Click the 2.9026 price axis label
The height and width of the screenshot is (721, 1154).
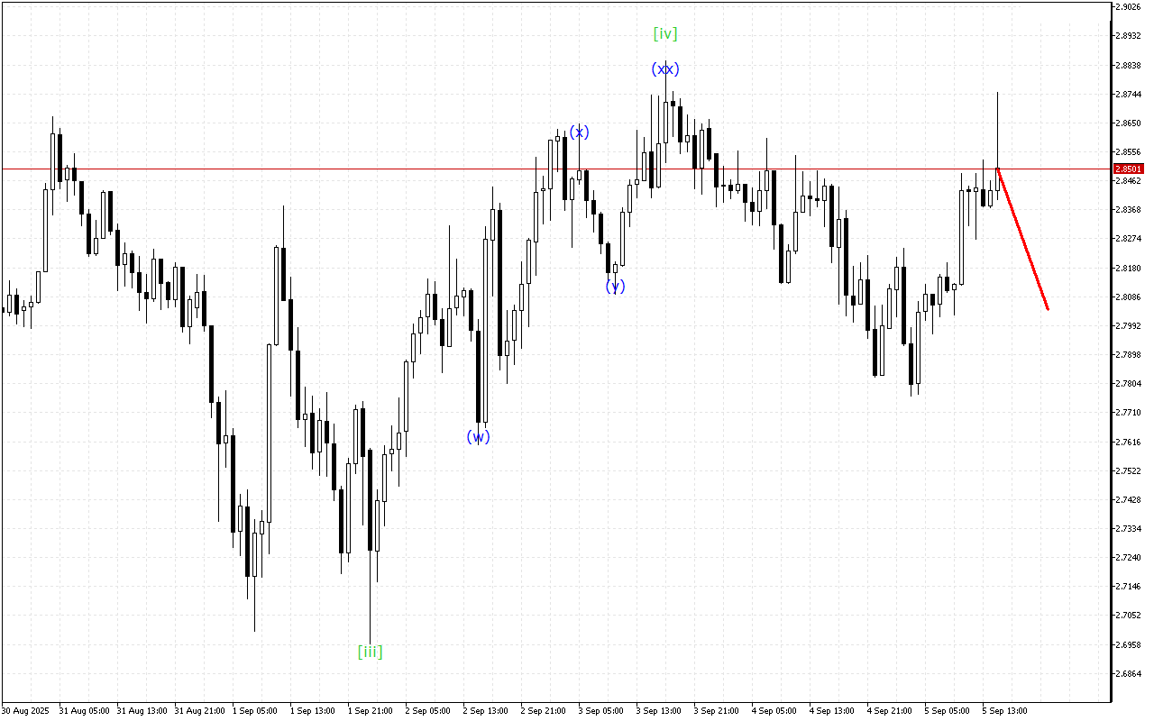click(1129, 7)
